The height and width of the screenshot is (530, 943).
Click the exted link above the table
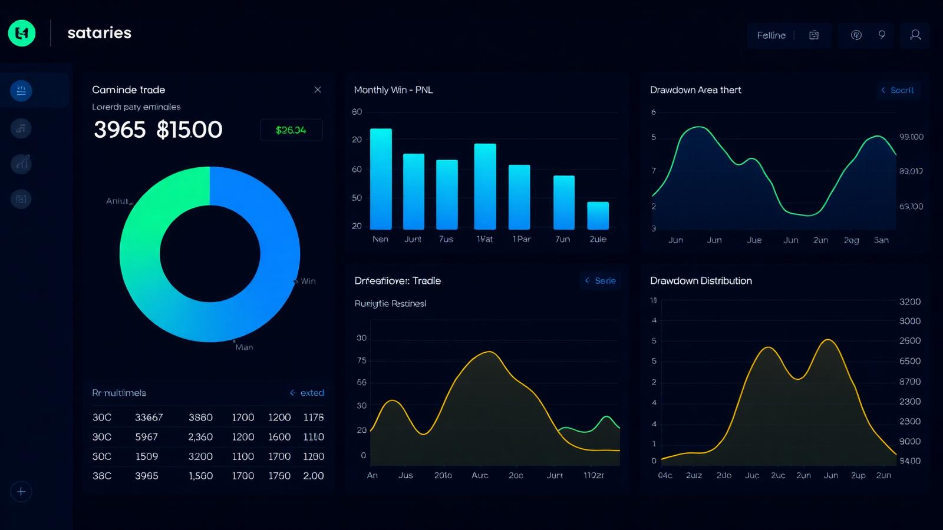(x=307, y=393)
